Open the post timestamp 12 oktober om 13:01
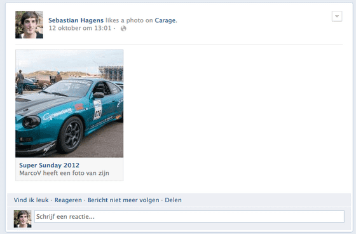 click(x=80, y=28)
